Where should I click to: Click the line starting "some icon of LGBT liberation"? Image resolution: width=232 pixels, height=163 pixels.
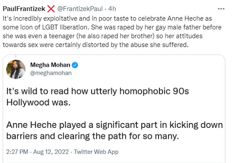pyautogui.click(x=112, y=27)
